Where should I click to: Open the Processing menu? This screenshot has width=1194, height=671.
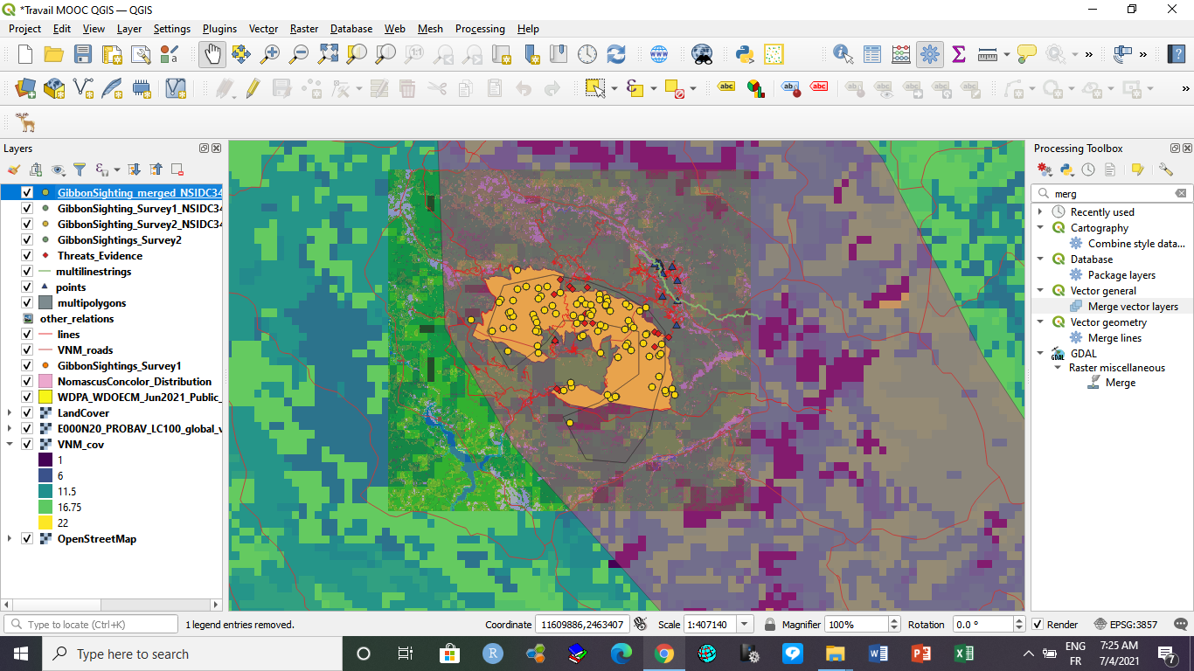tap(479, 29)
